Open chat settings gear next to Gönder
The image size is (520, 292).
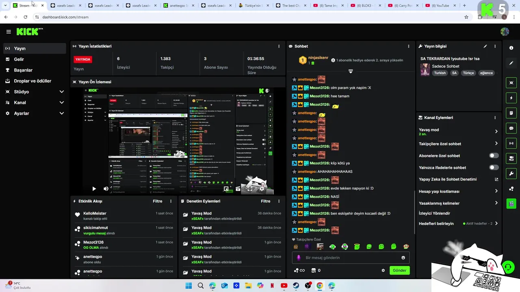(x=383, y=271)
